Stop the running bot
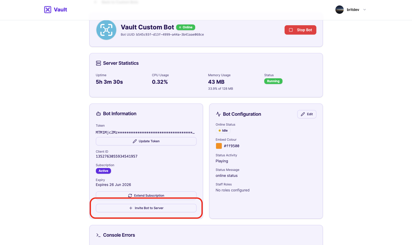 300,30
